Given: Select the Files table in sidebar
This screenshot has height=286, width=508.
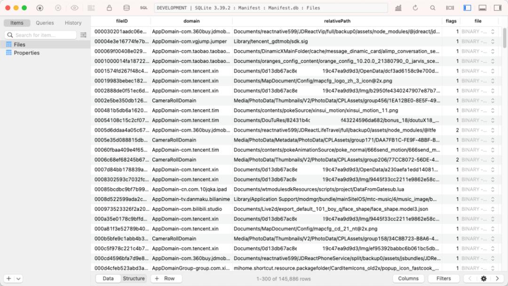Looking at the screenshot, I should (x=45, y=44).
